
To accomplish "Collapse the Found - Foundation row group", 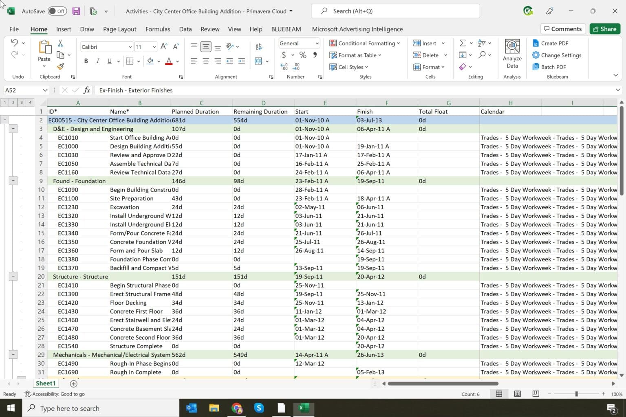I will pyautogui.click(x=13, y=180).
